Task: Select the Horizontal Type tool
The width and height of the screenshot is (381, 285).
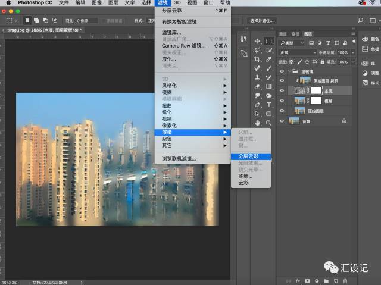Action: [x=269, y=104]
